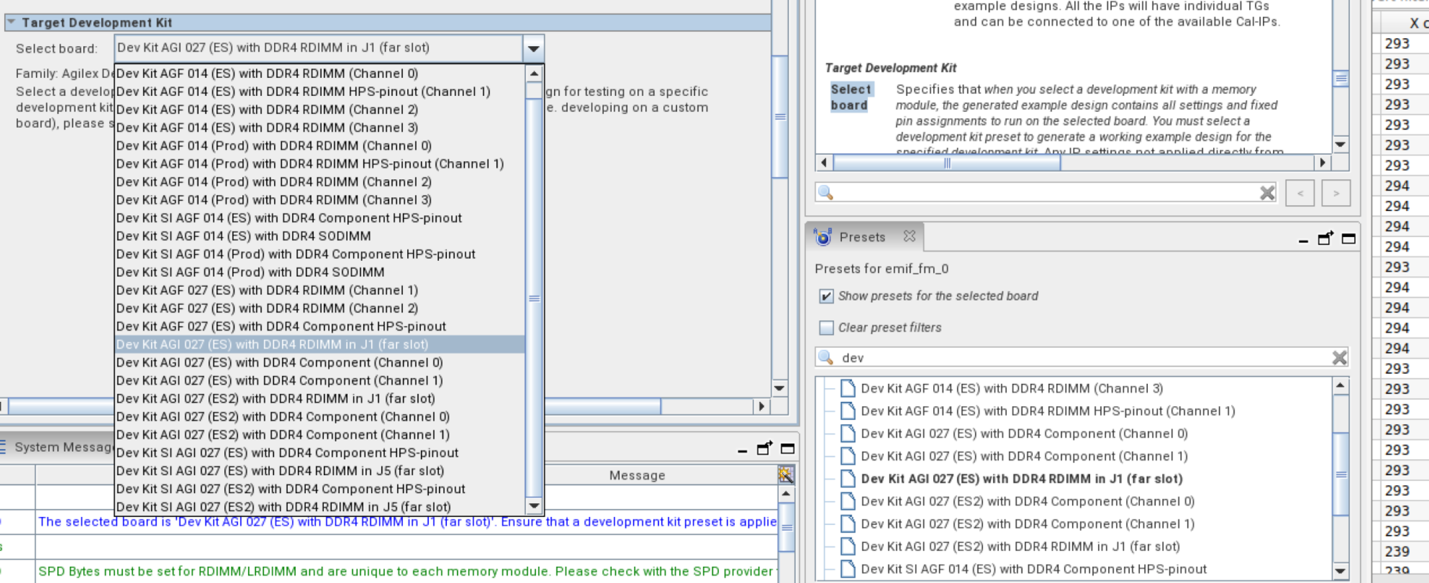Select Dev Kit SI AGF 014 (Prod) DDR4 SODIMM
This screenshot has height=583, width=1429.
click(x=250, y=272)
